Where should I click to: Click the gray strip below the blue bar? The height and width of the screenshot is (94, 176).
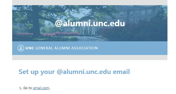(x=90, y=58)
